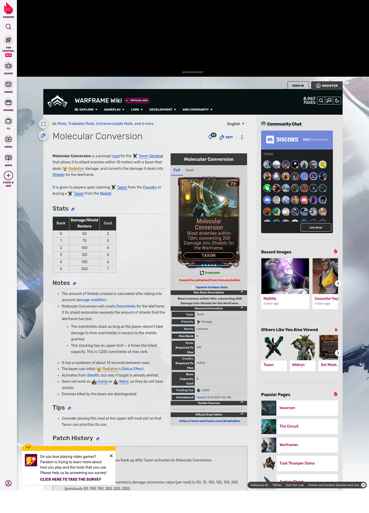Open the Gameplay navigation menu

pyautogui.click(x=114, y=110)
